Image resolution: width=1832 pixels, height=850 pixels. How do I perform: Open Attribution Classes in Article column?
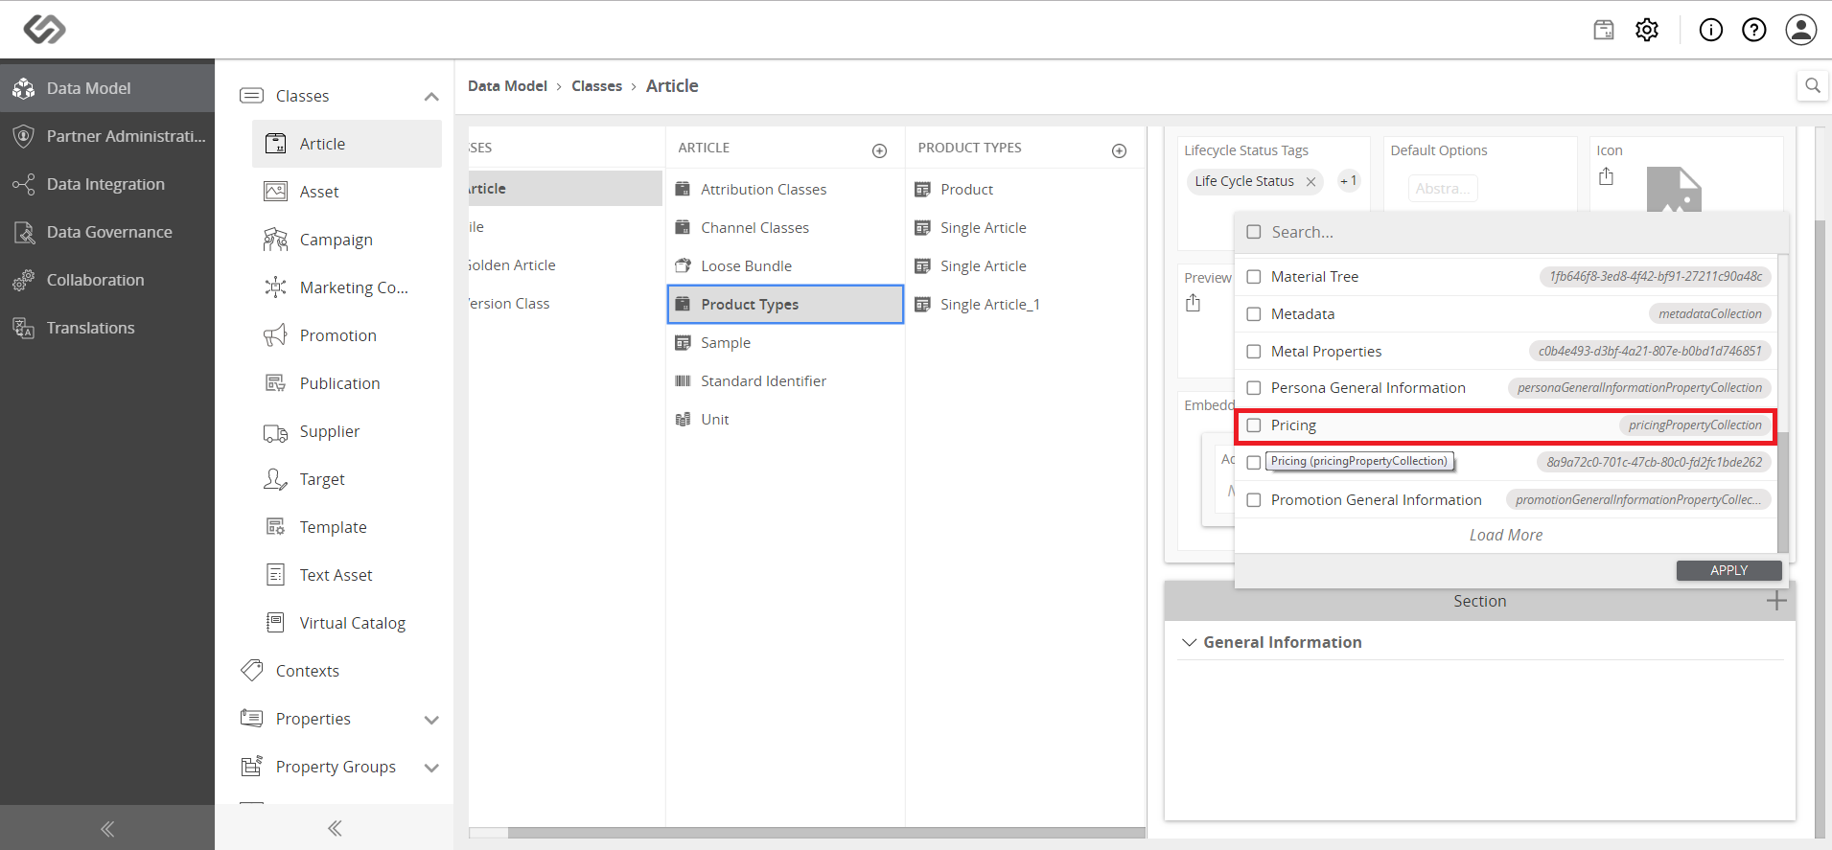pyautogui.click(x=785, y=190)
